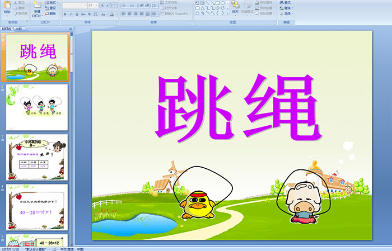This screenshot has height=251, width=392.
Task: Open the Drawing group dialog launcher
Action: [274, 22]
